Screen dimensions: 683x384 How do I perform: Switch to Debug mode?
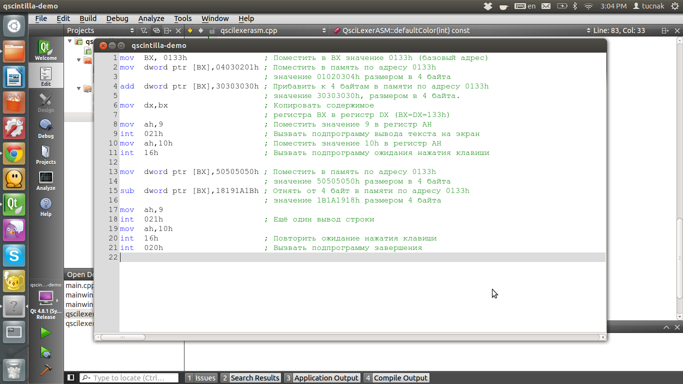(x=45, y=128)
